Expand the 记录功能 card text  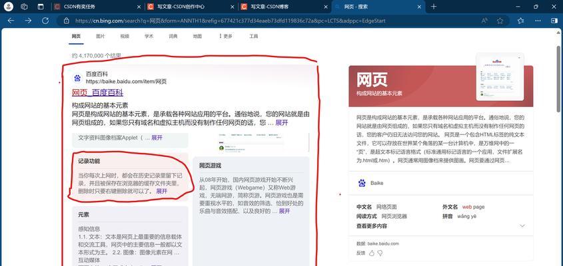162,191
